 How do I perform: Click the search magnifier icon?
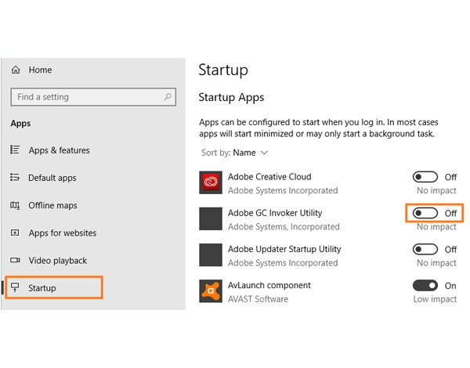[168, 97]
